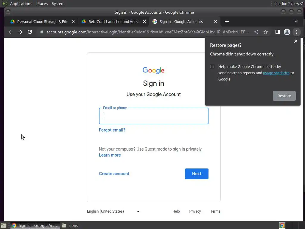Expand the tab search dropdown arrow
The height and width of the screenshot is (229, 305).
coord(296,21)
